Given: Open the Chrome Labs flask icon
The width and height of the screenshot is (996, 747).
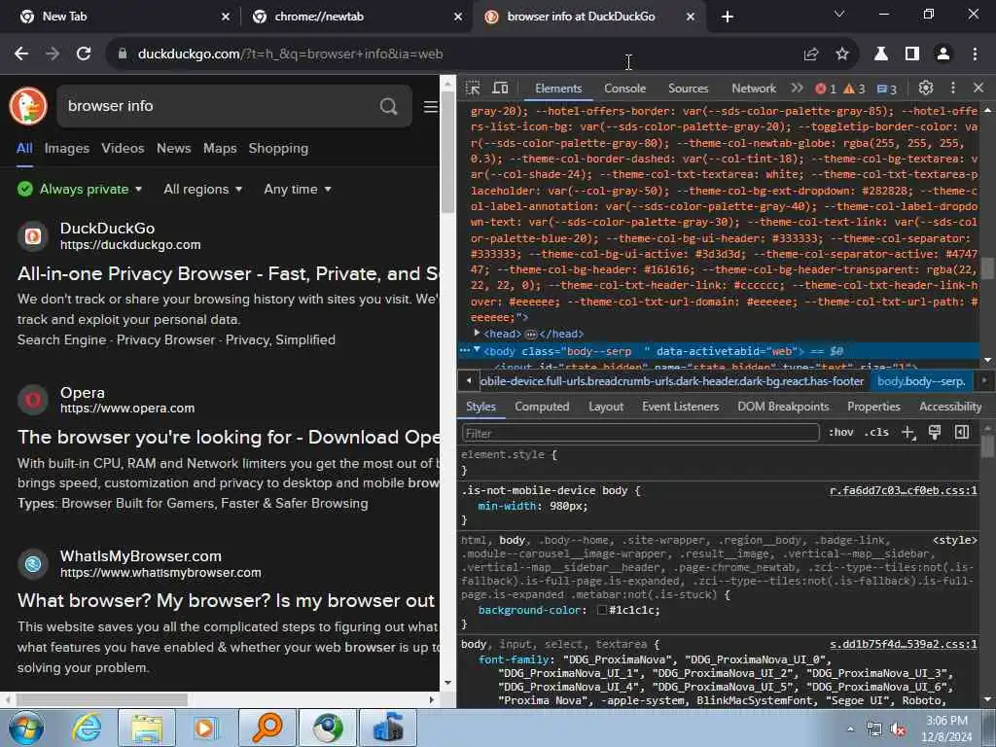Looking at the screenshot, I should tap(881, 54).
